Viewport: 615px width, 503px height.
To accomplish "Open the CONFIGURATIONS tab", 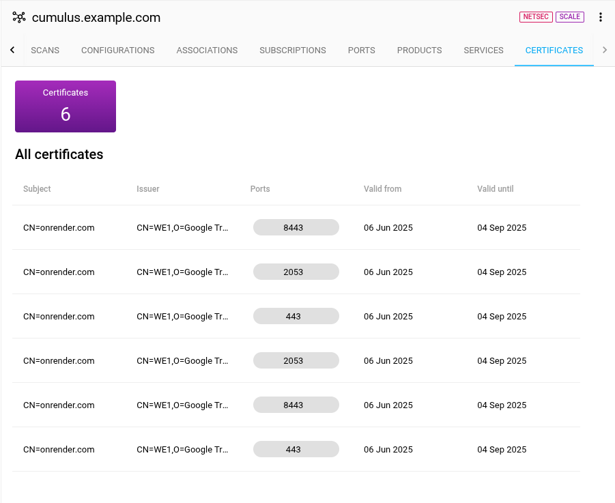I will (117, 50).
